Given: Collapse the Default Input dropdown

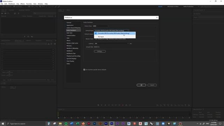Looking at the screenshot, I should click(111, 30).
